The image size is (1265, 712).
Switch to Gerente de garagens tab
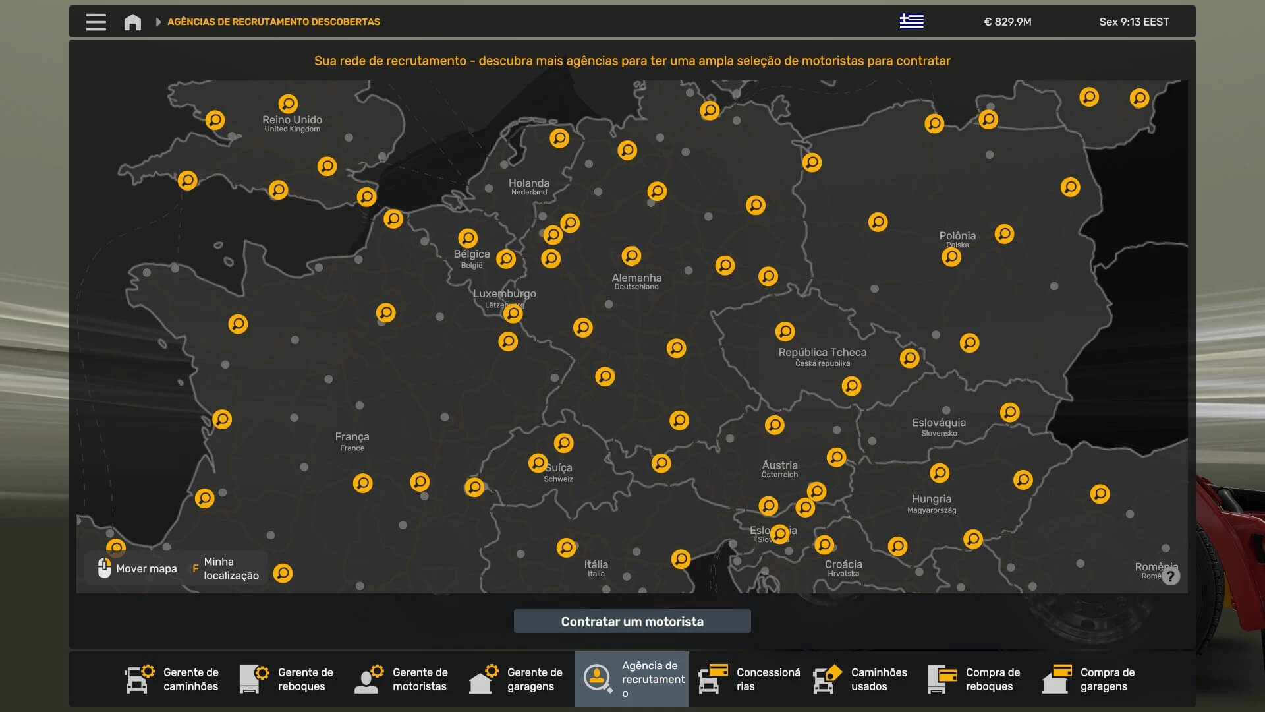click(517, 679)
